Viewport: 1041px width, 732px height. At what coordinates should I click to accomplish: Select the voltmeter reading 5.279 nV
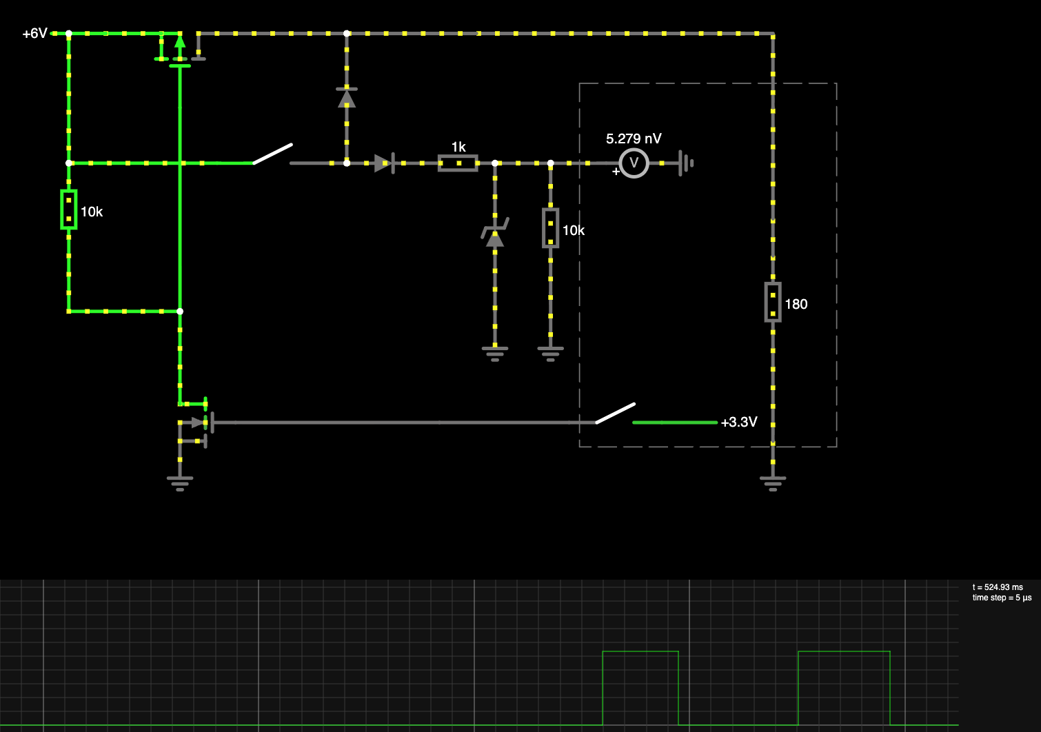634,163
